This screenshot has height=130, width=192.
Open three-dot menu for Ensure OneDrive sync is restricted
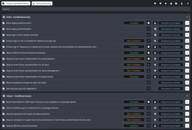coord(187,108)
